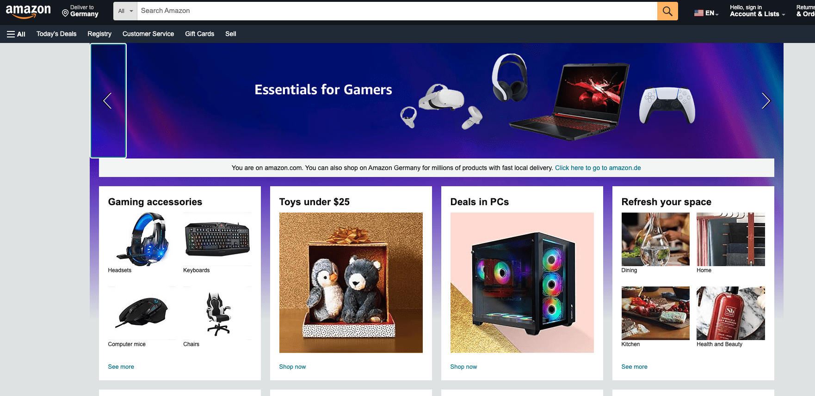
Task: Click Shop now under Deals in PCs
Action: click(463, 366)
